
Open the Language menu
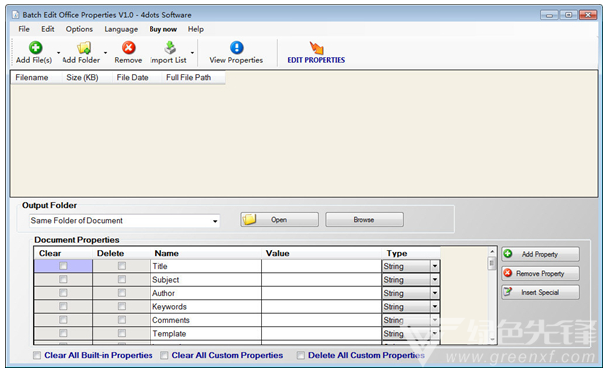[121, 29]
